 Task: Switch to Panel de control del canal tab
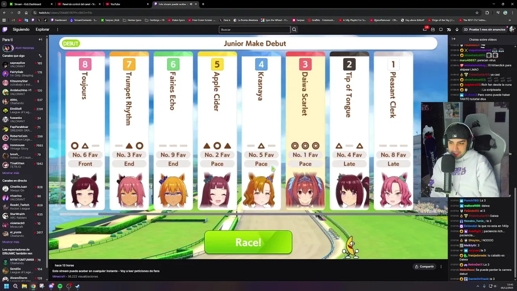79,4
